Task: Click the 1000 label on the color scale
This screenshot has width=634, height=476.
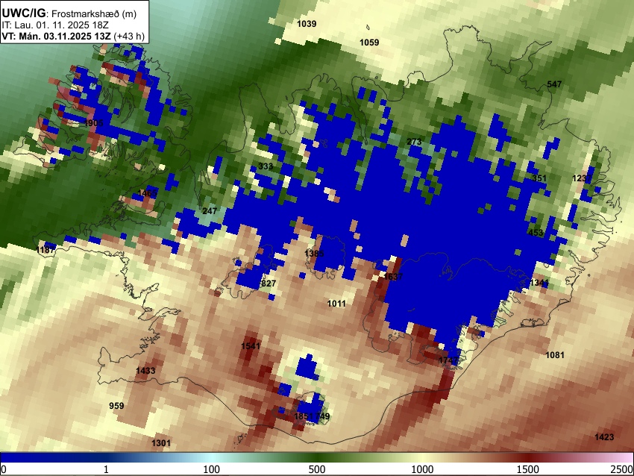Action: pos(422,469)
